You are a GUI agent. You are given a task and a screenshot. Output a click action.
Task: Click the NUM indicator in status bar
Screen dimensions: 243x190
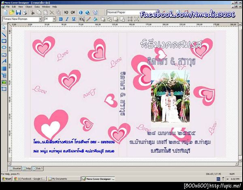(232, 174)
